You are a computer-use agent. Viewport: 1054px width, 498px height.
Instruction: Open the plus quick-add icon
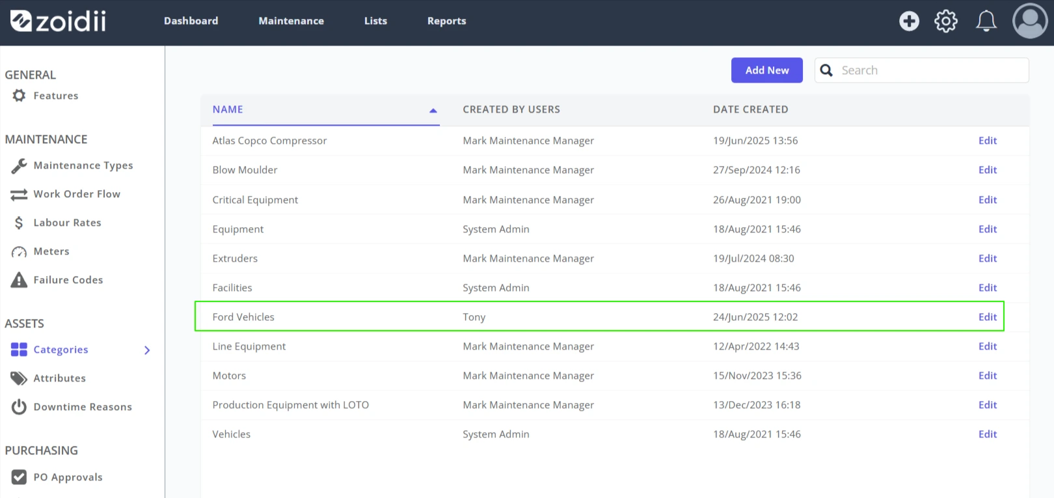tap(909, 21)
